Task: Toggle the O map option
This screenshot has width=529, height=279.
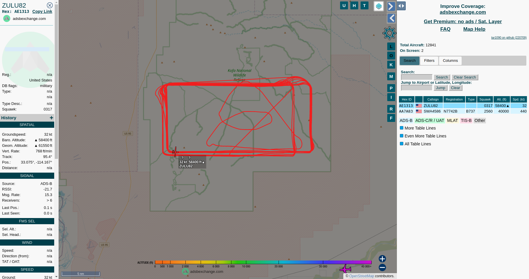Action: point(391,55)
